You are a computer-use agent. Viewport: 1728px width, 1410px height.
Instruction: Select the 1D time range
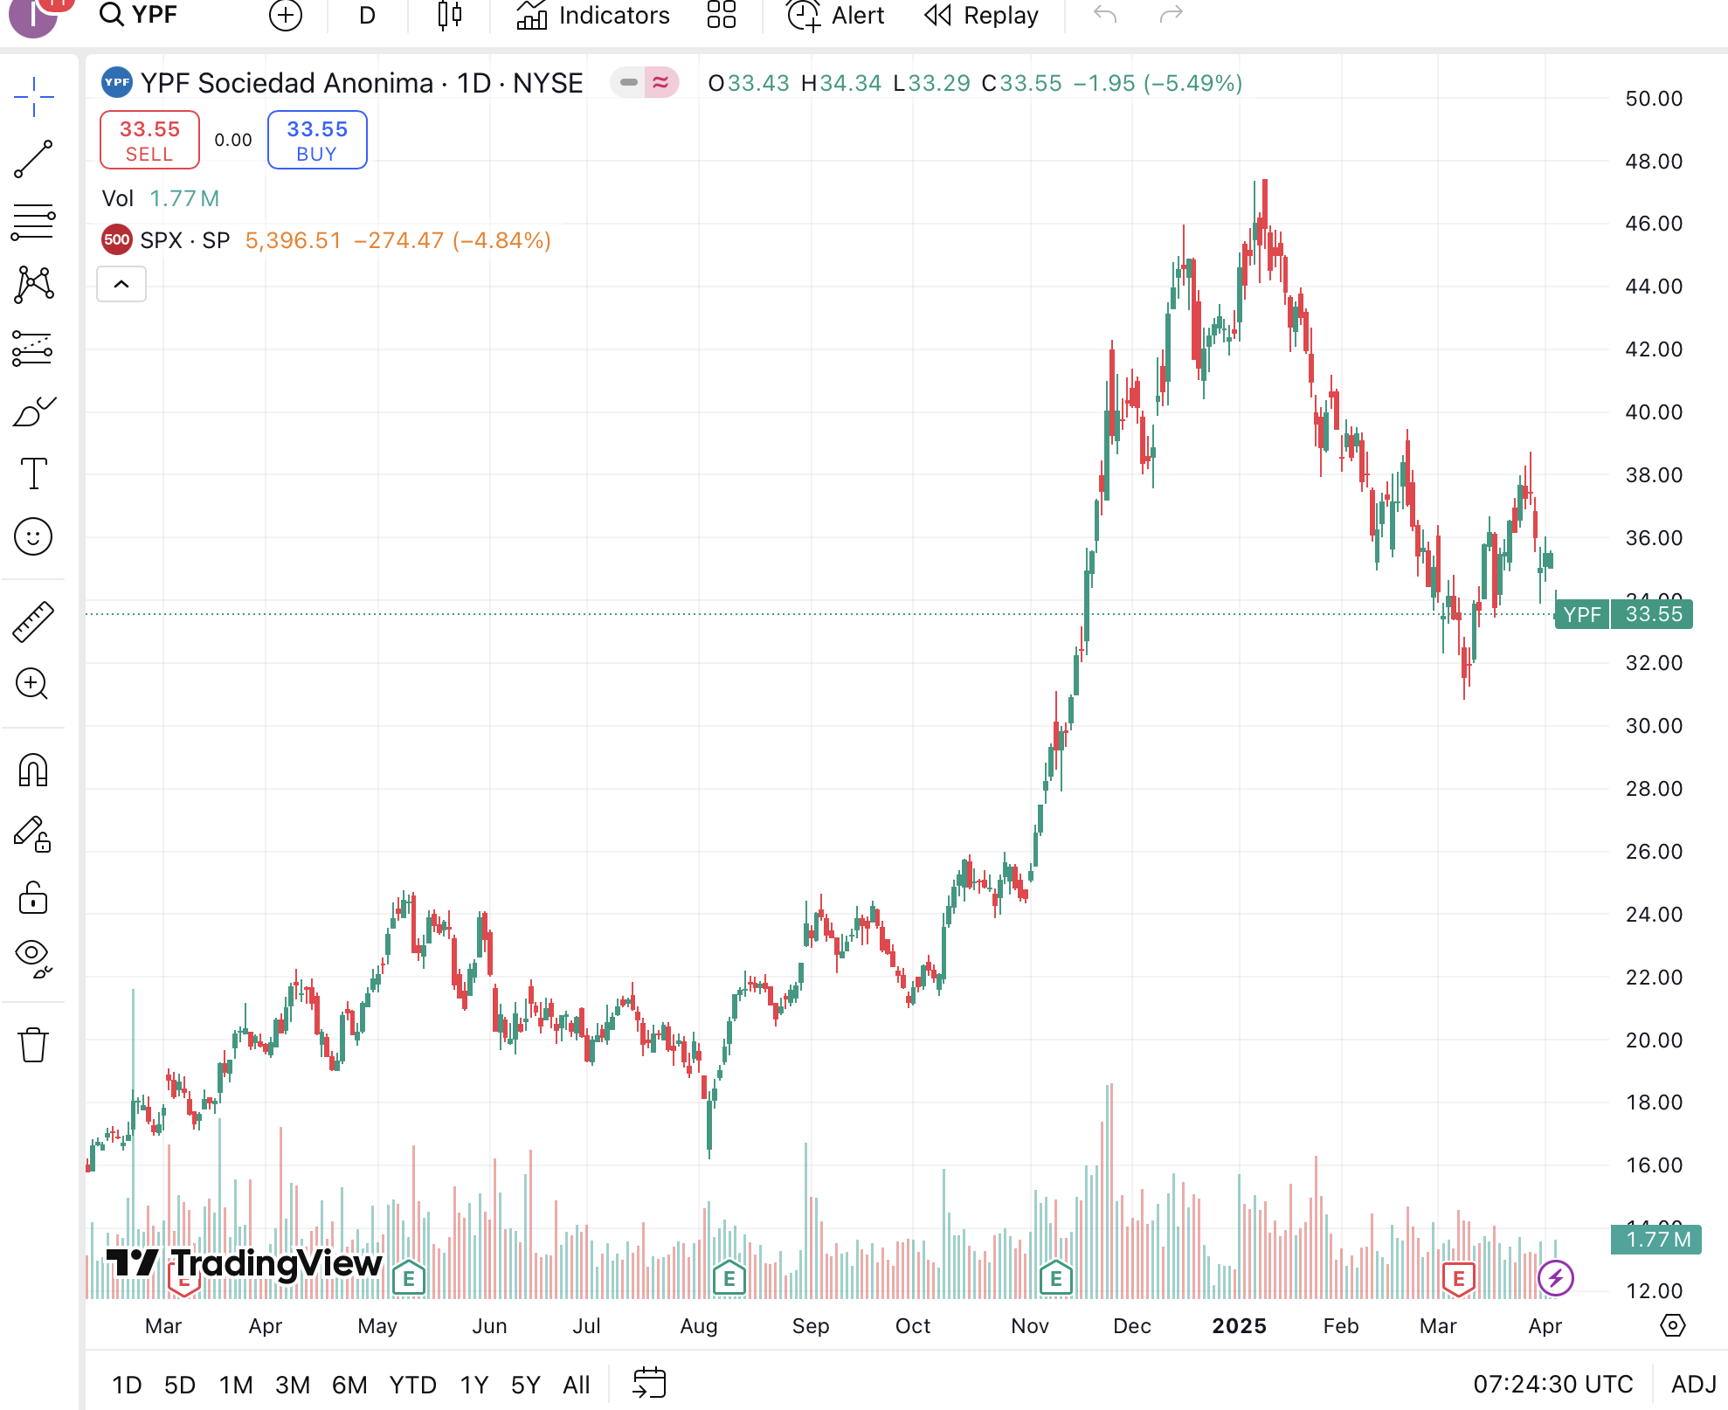tap(127, 1385)
